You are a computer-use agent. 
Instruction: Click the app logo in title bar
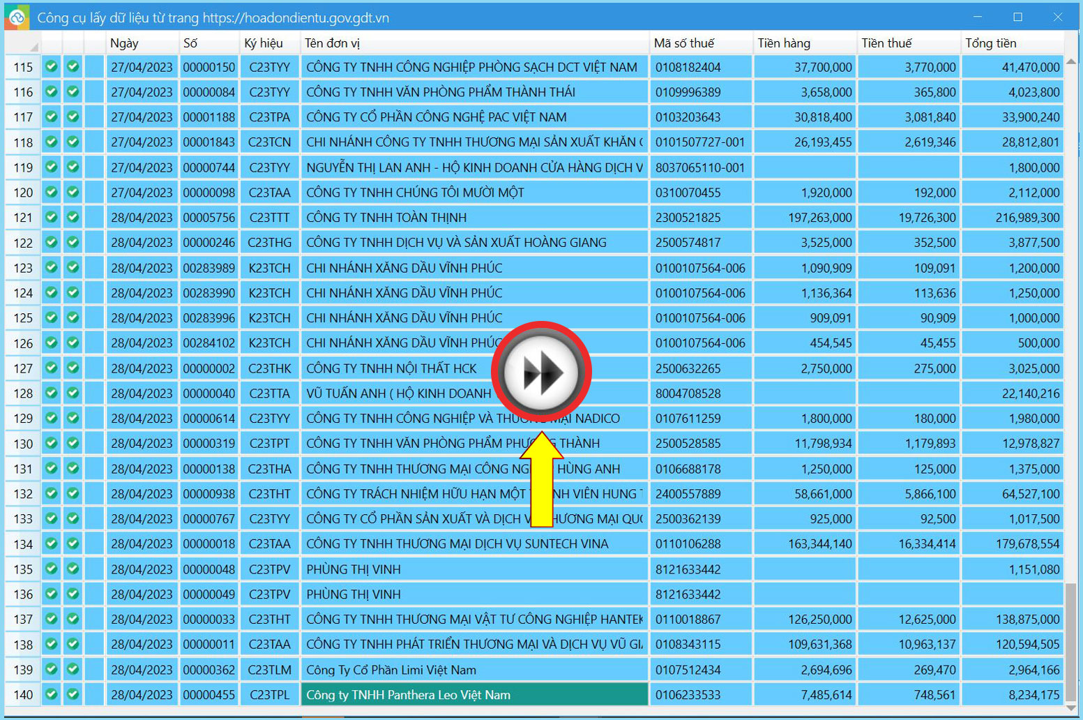point(17,17)
